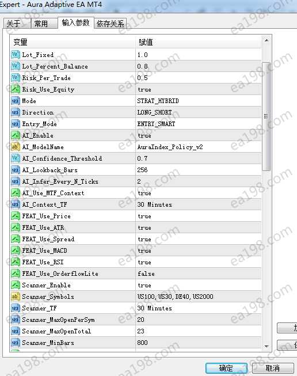Image resolution: width=297 pixels, height=376 pixels.
Task: Switch to the 依存关系 tab
Action: tap(111, 24)
